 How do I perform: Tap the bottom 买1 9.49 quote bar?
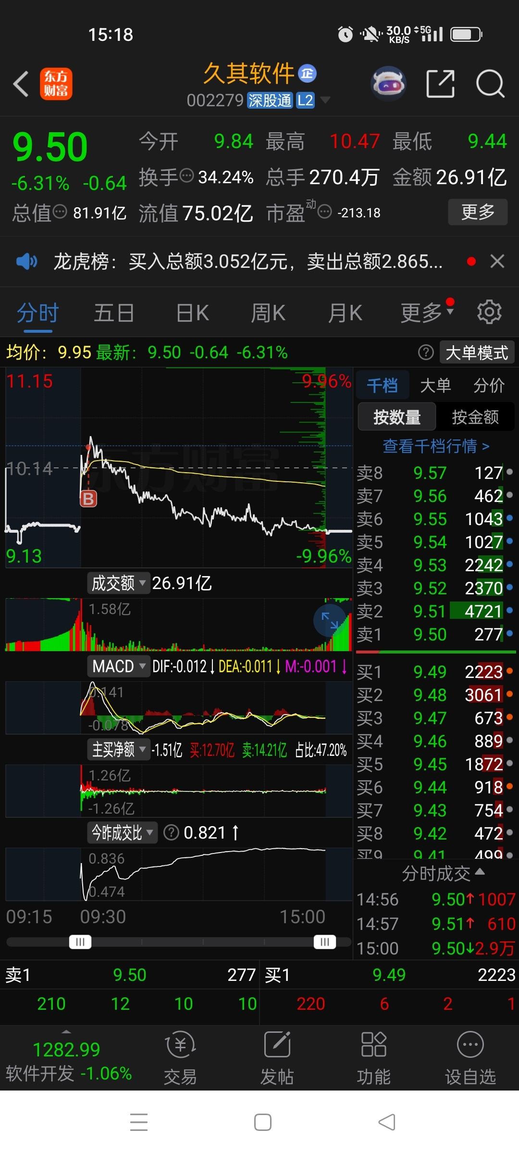pos(390,975)
